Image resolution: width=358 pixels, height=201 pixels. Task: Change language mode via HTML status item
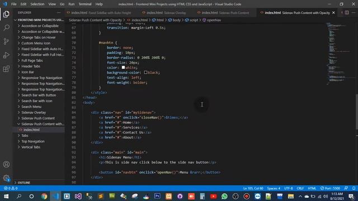pos(312,188)
